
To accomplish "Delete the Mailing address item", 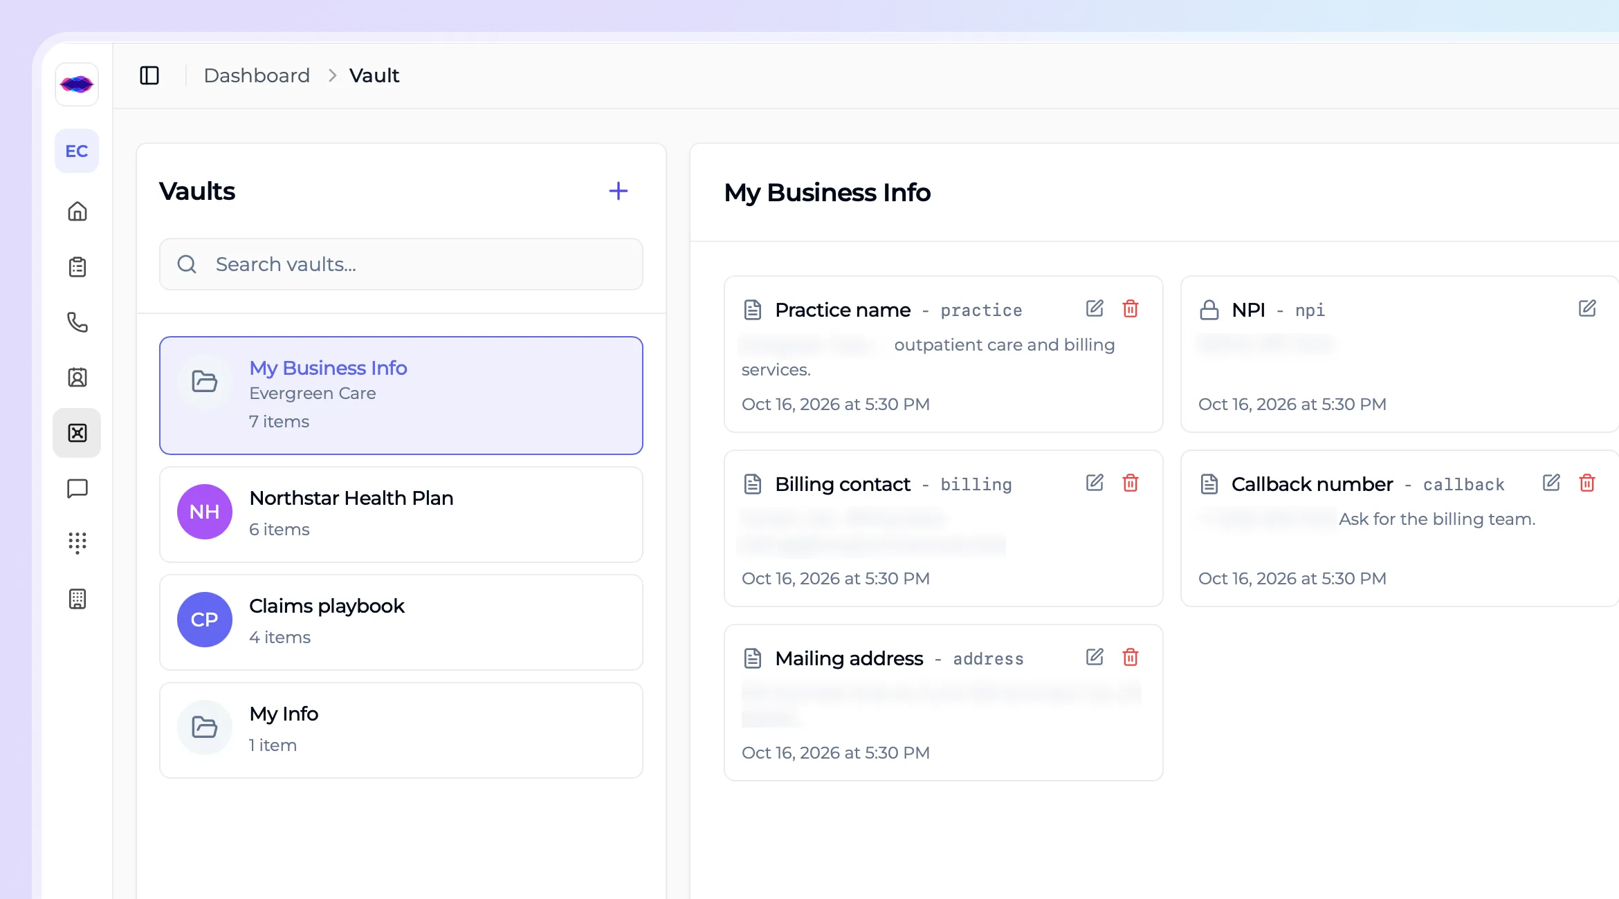I will (1131, 657).
